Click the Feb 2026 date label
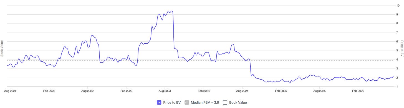The image size is (404, 108). (x=358, y=91)
